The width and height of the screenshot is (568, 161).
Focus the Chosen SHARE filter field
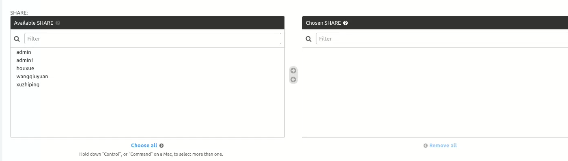442,39
